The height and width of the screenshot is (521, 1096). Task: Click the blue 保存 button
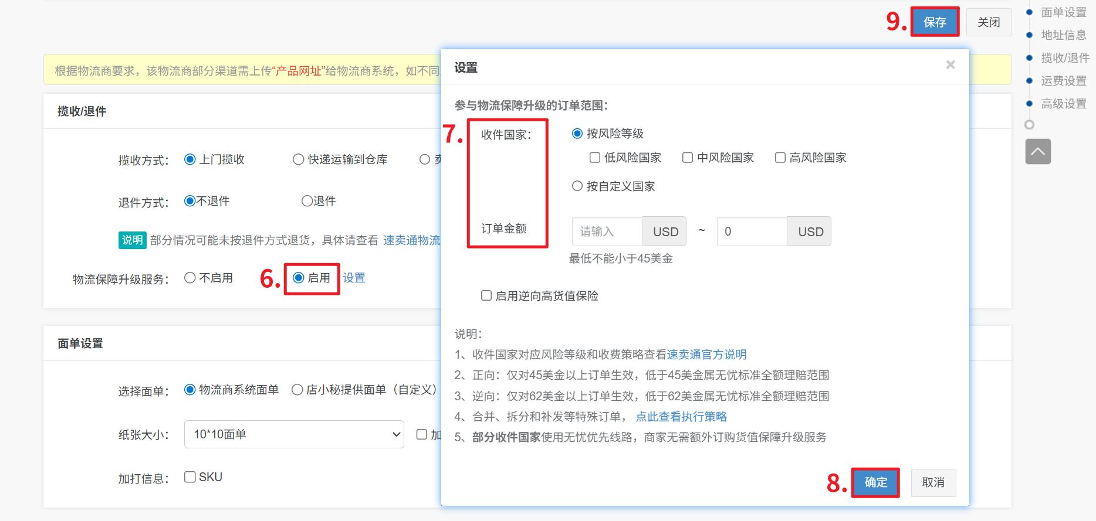935,22
